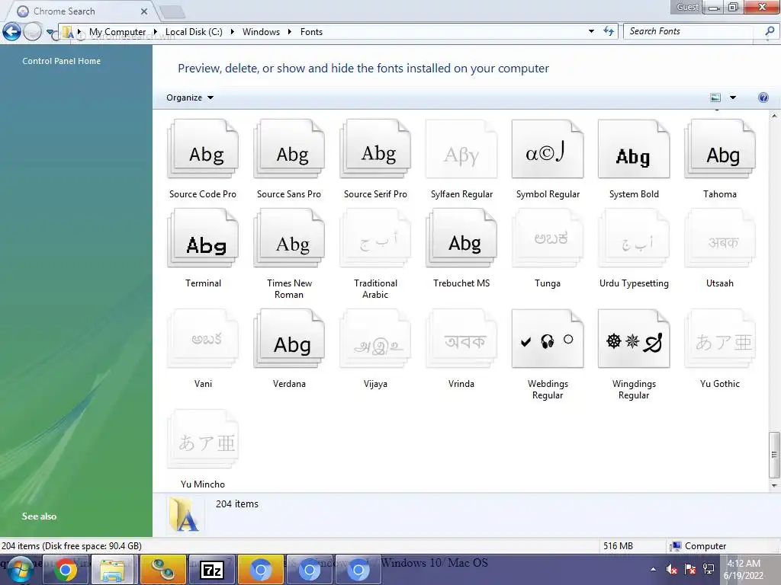Click the Fonts breadcrumb
Screen dimensions: 781x585
(x=311, y=32)
